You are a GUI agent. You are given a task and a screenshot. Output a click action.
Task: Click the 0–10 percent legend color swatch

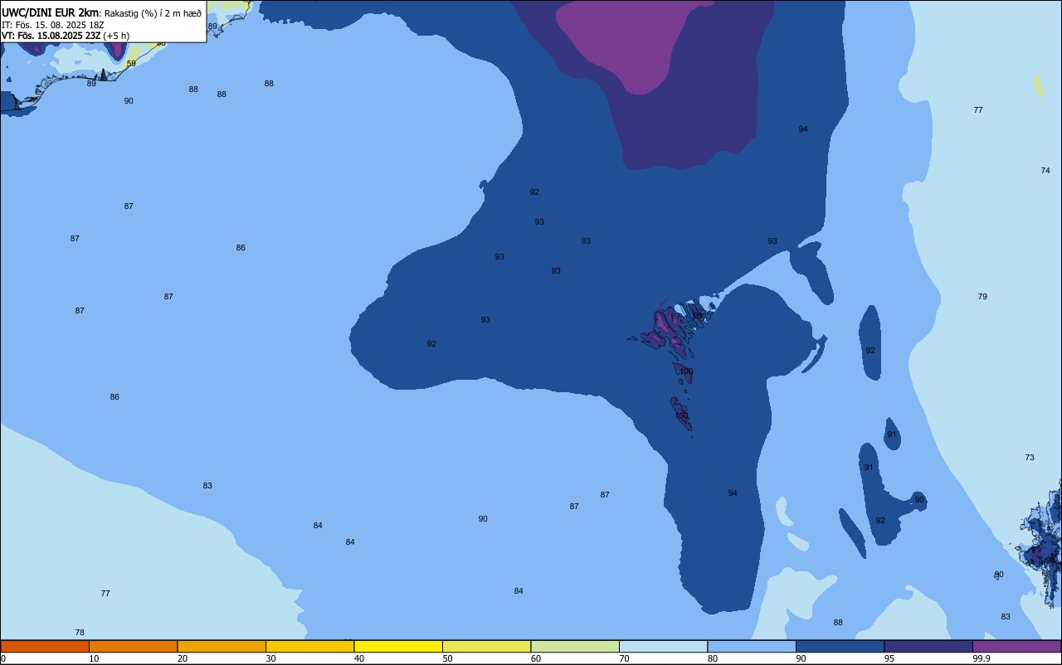[x=45, y=646]
